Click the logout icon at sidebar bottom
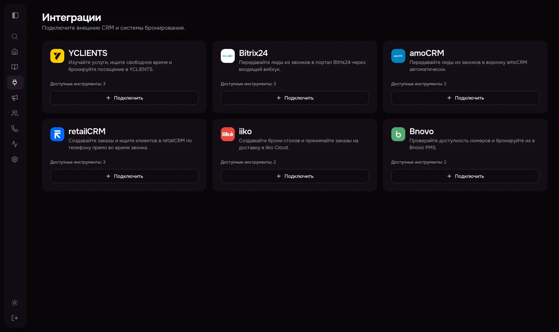 coord(15,318)
